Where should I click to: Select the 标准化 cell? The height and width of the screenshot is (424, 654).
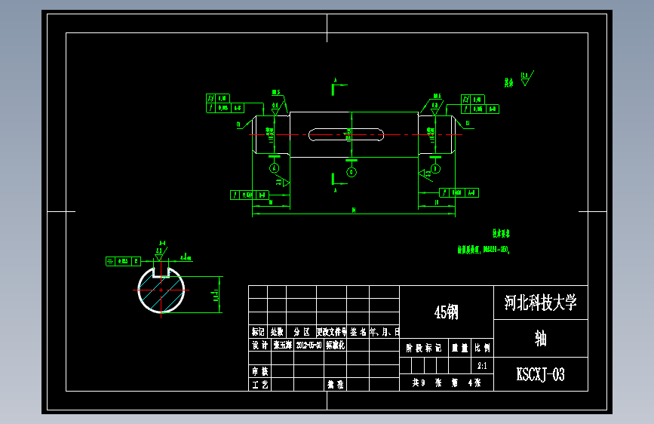tap(336, 345)
